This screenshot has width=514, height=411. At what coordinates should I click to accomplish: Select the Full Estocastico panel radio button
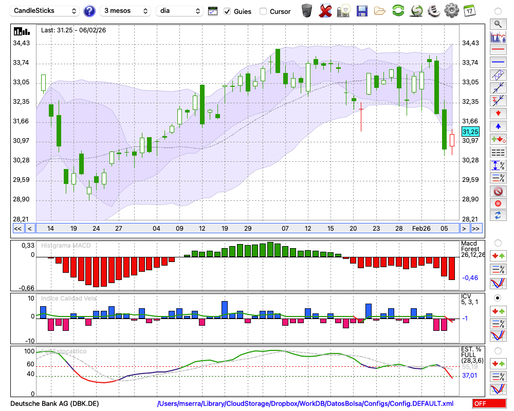pos(498,351)
